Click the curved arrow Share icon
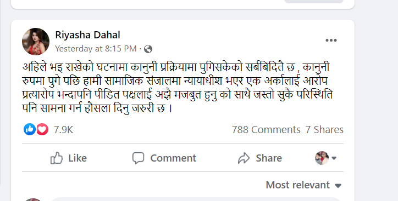Image resolution: width=398 pixels, height=201 pixels. click(x=244, y=158)
